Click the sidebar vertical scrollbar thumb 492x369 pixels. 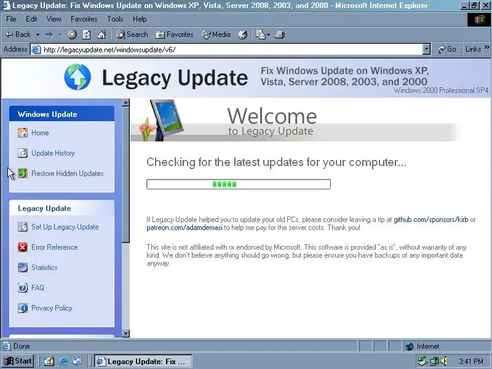click(x=125, y=174)
